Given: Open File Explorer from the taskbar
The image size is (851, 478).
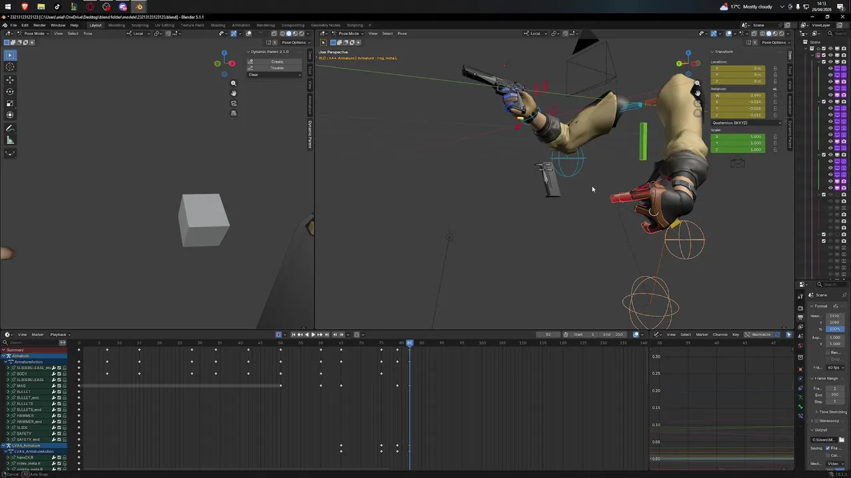Looking at the screenshot, I should (x=41, y=7).
